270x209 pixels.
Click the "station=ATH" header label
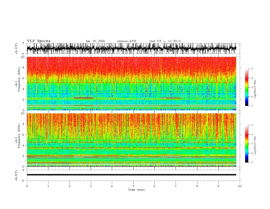[x=126, y=41]
